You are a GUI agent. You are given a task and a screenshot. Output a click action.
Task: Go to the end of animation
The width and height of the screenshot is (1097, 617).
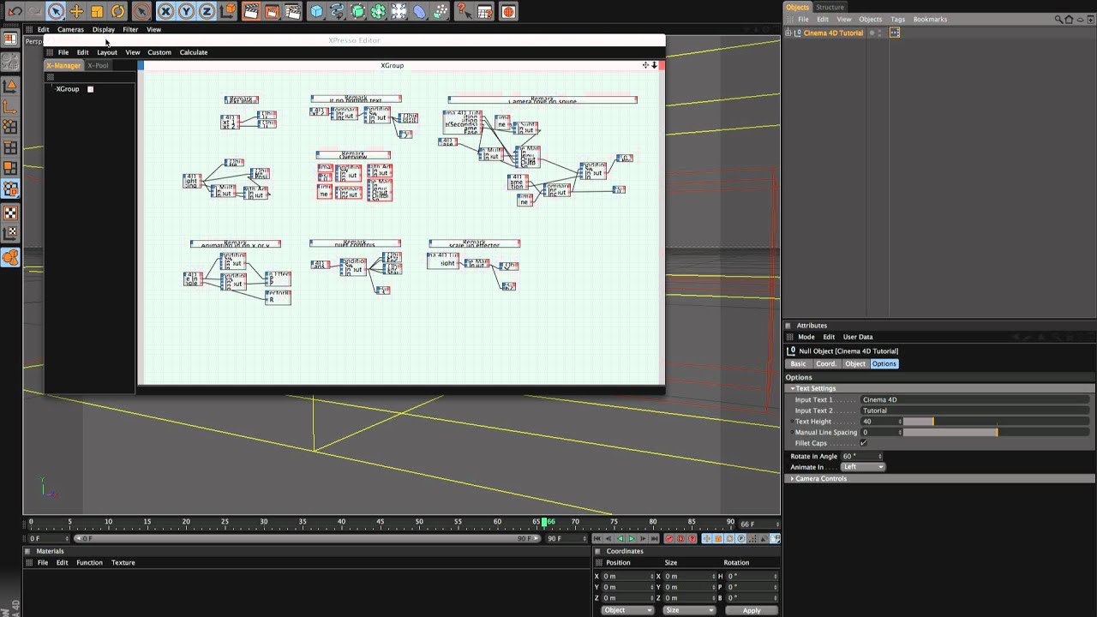pyautogui.click(x=654, y=539)
